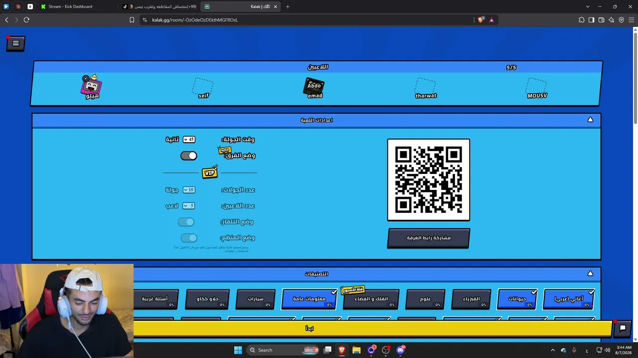Open the round time dropdown showing 45
This screenshot has height=358, width=638.
[x=189, y=140]
